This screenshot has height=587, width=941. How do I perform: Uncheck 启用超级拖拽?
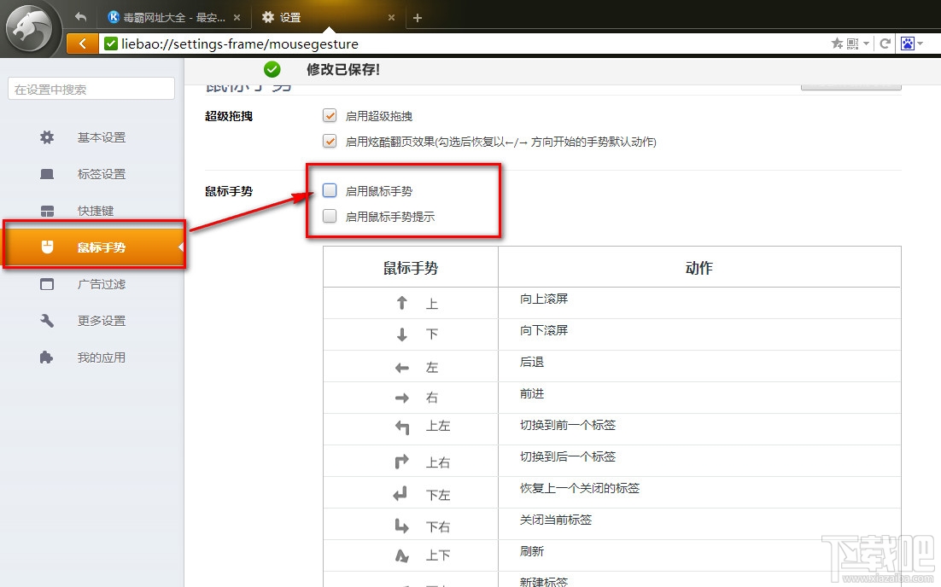pyautogui.click(x=329, y=116)
